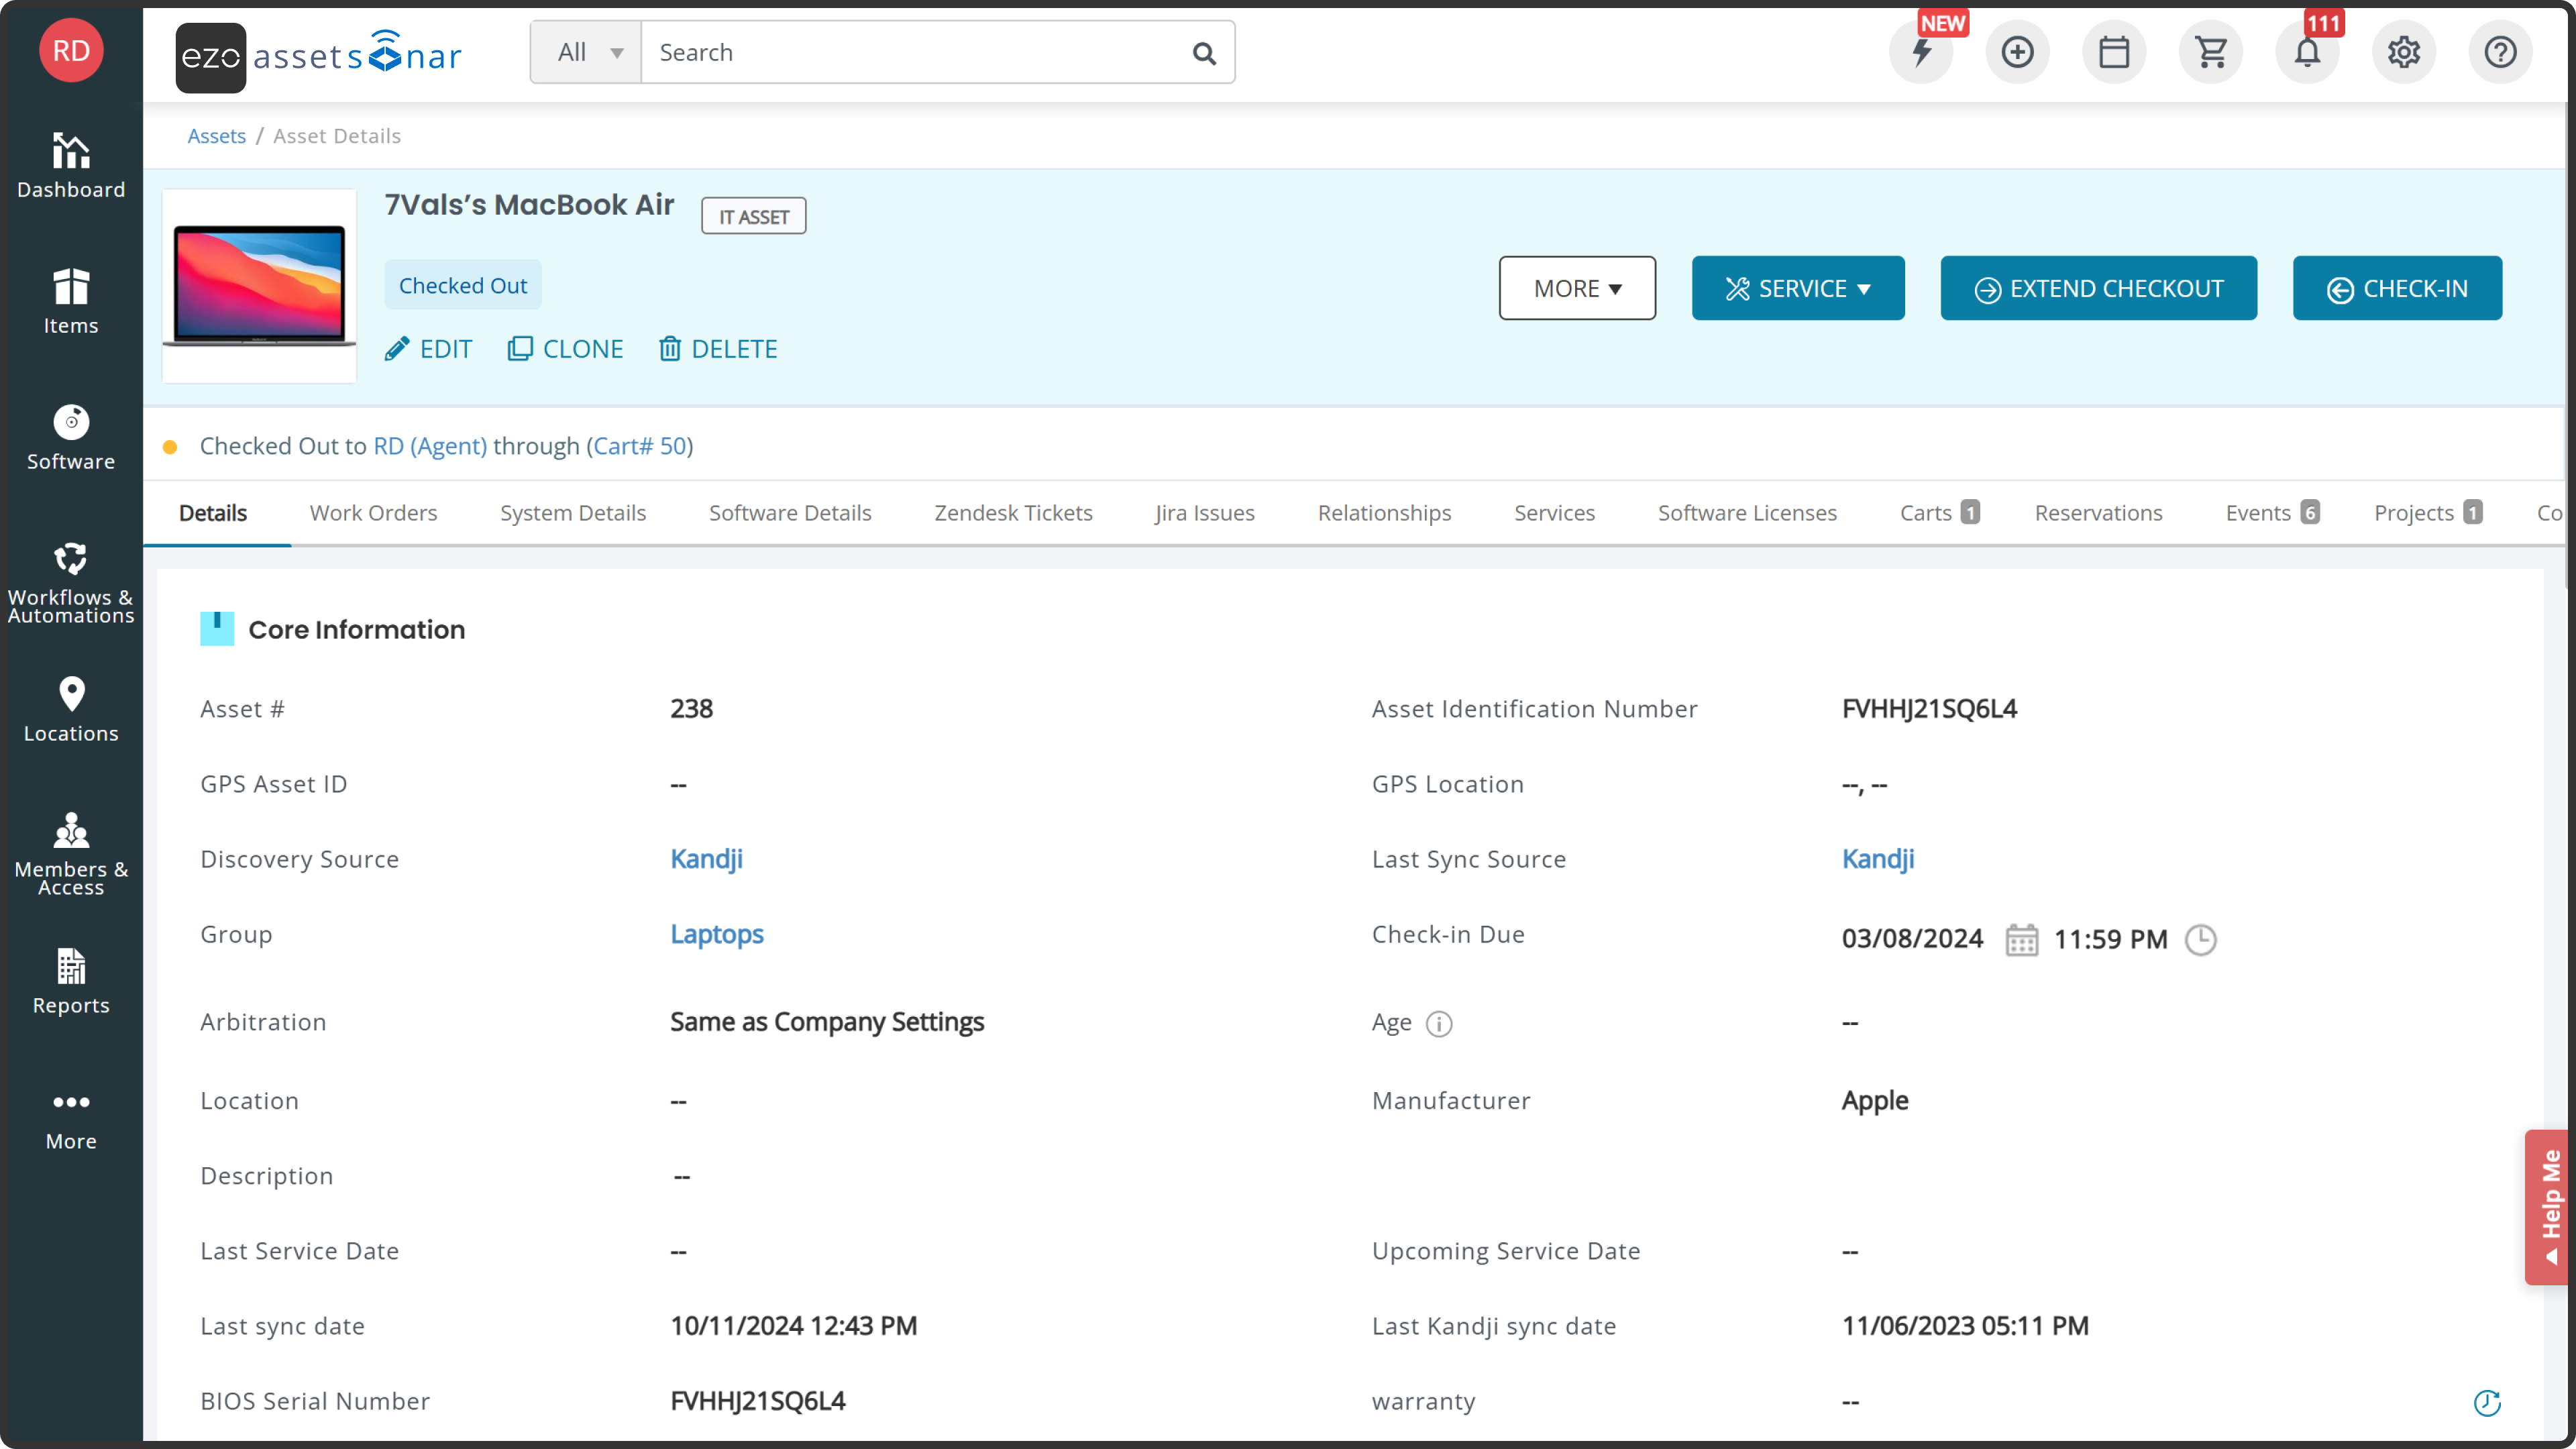
Task: Expand the MORE dropdown button
Action: coord(1577,288)
